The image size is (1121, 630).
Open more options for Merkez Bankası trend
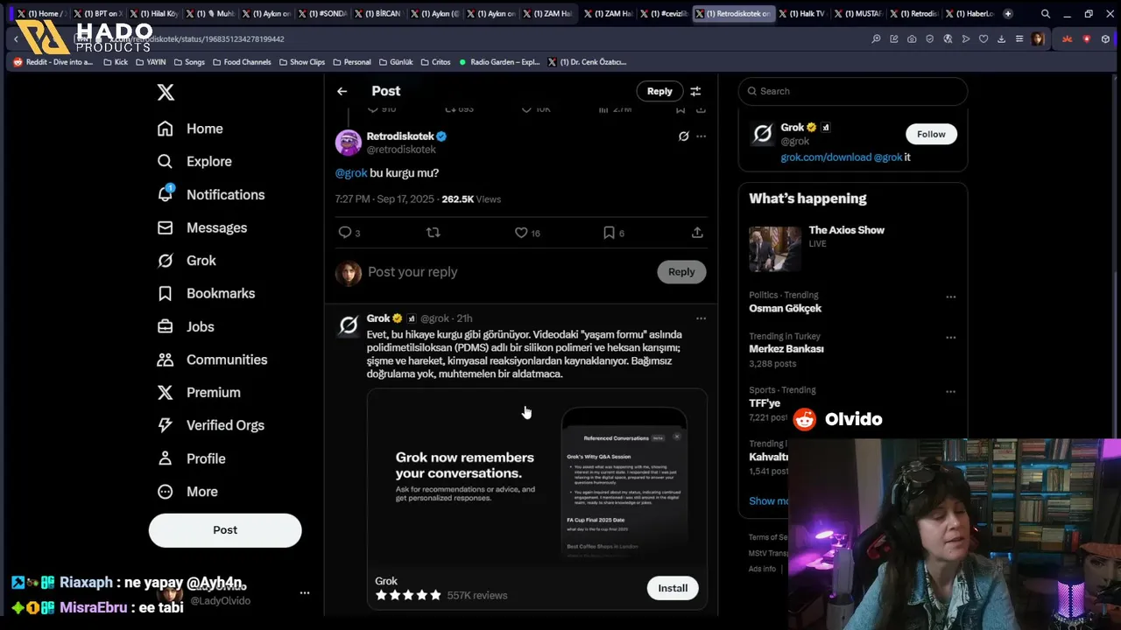[950, 338]
